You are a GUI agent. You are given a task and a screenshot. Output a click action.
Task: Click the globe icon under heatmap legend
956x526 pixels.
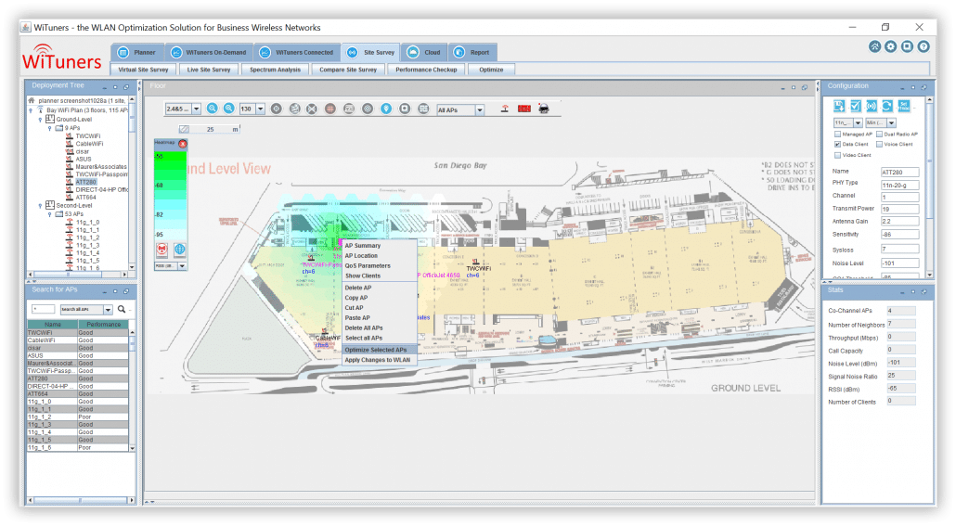tap(179, 249)
